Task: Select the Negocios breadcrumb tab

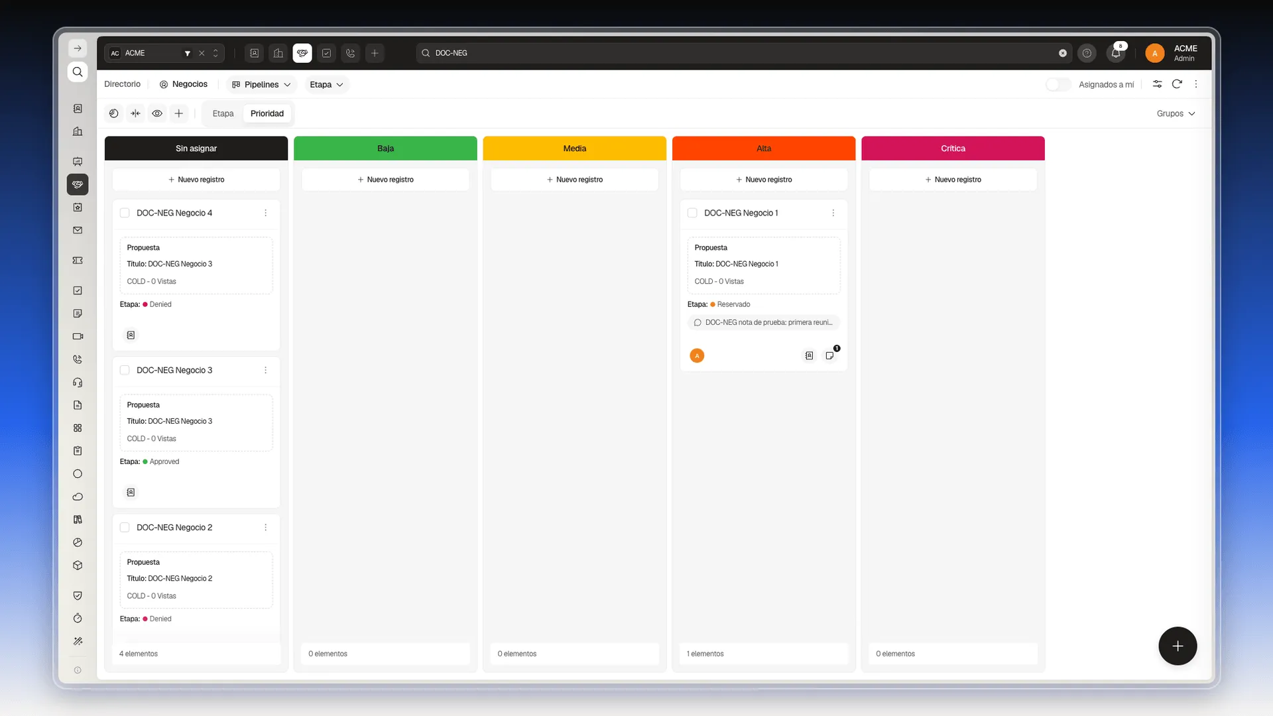Action: [184, 84]
